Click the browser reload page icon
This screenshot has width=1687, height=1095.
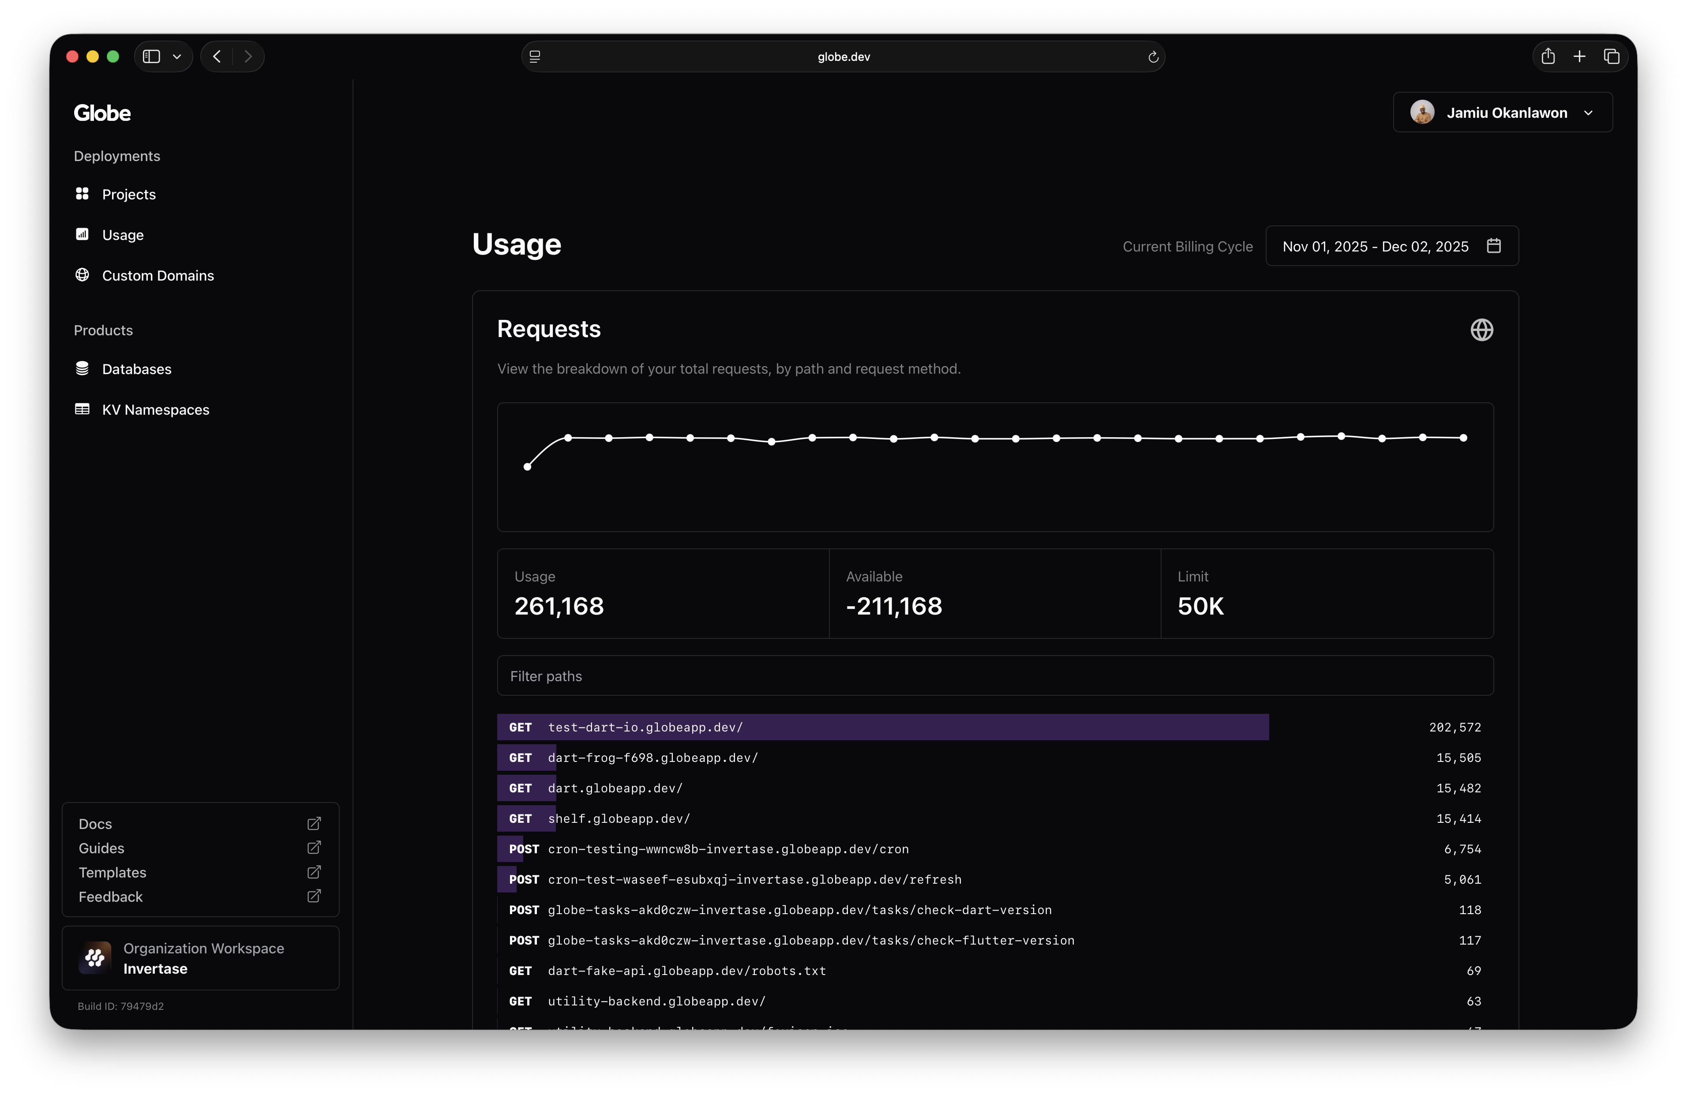(x=1153, y=57)
